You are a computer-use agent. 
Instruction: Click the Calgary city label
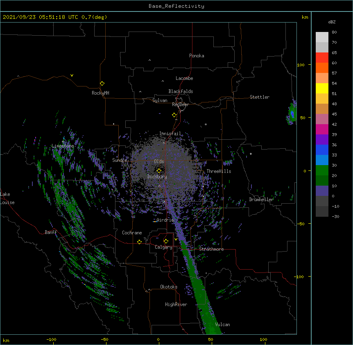point(163,247)
